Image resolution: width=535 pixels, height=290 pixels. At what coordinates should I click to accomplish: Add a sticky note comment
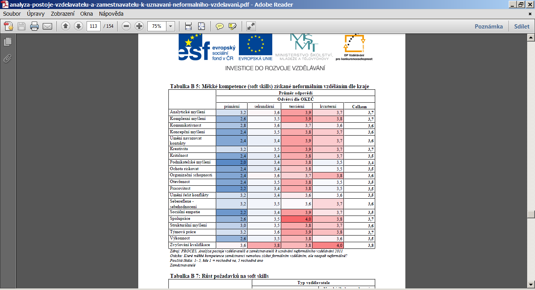pos(220,26)
